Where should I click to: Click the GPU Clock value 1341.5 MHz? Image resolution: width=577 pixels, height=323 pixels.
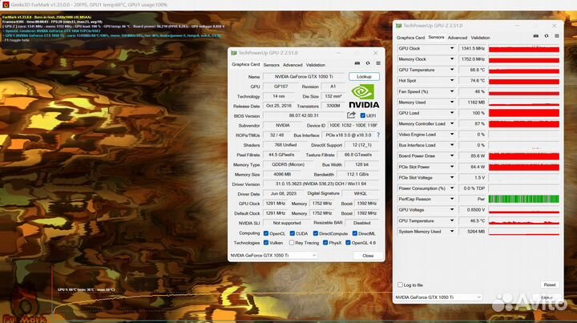coord(473,48)
